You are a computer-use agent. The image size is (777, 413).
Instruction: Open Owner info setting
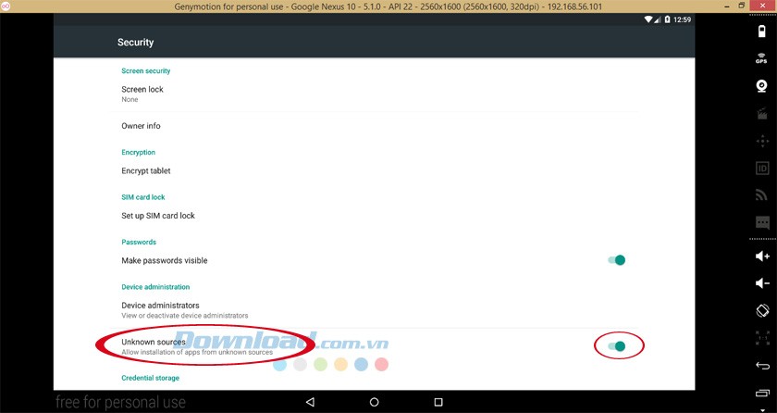(x=141, y=126)
